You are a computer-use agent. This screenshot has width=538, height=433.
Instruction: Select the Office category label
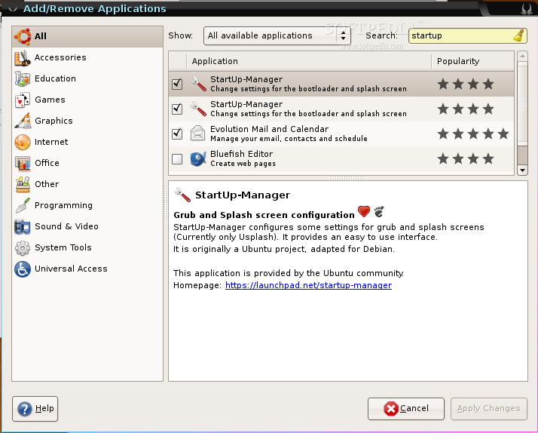click(x=47, y=163)
